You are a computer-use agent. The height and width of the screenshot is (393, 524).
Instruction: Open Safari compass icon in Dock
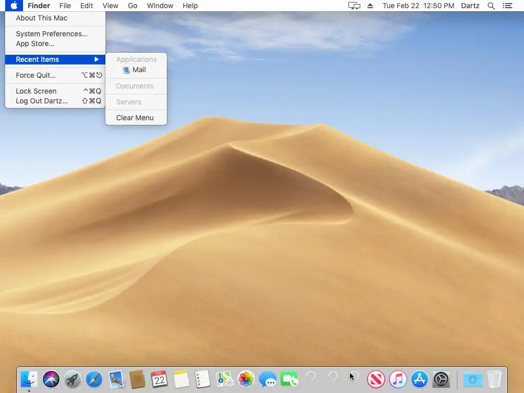point(94,379)
